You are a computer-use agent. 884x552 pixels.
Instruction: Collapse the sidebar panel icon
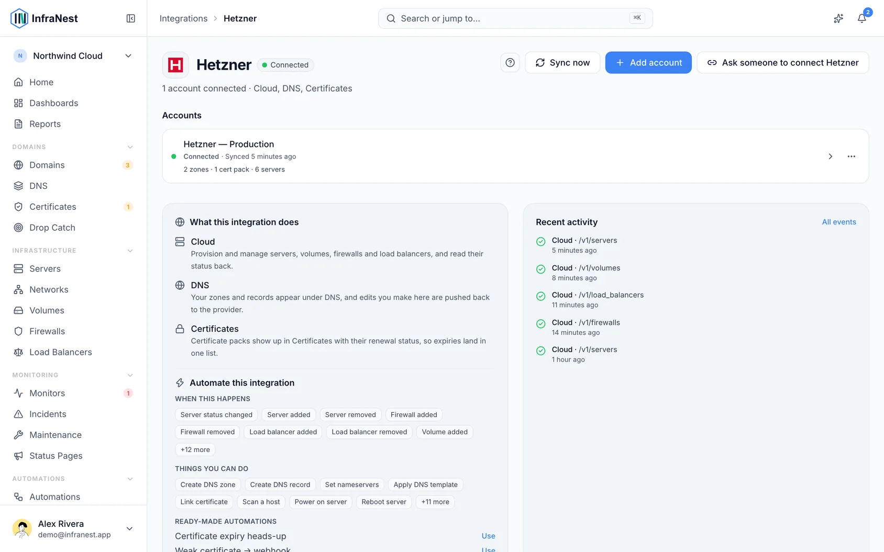131,18
